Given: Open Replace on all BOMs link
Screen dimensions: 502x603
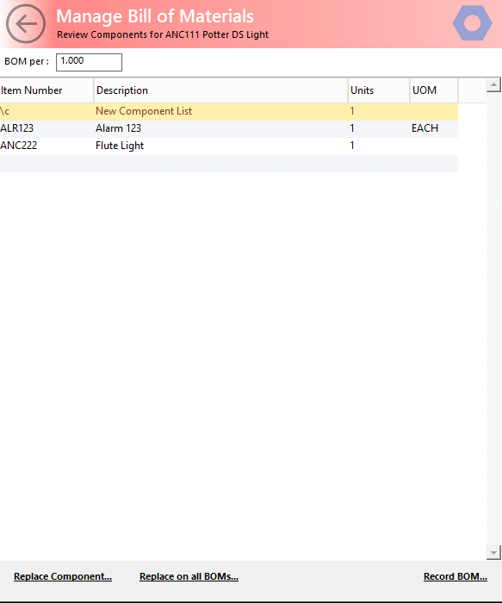Looking at the screenshot, I should click(x=189, y=576).
